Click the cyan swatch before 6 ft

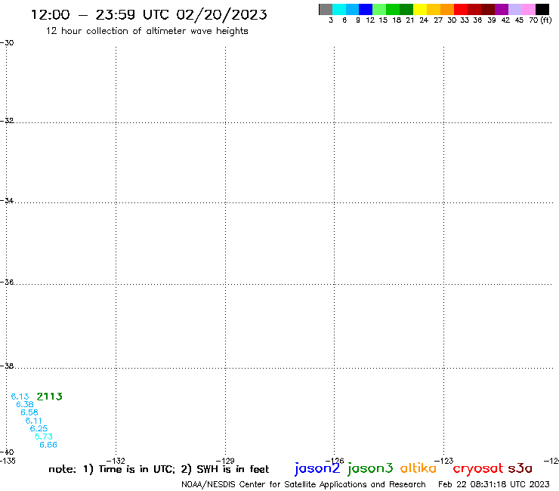[339, 9]
